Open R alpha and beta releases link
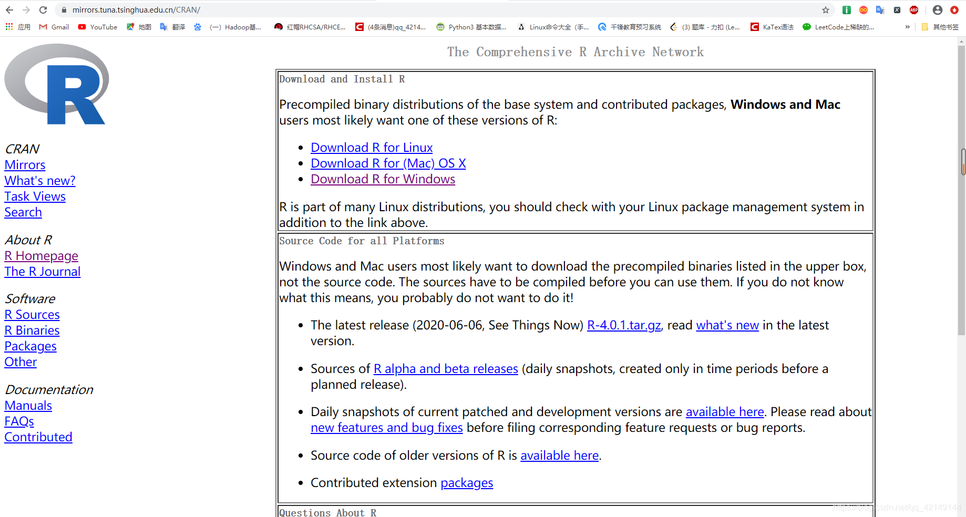 click(x=446, y=369)
